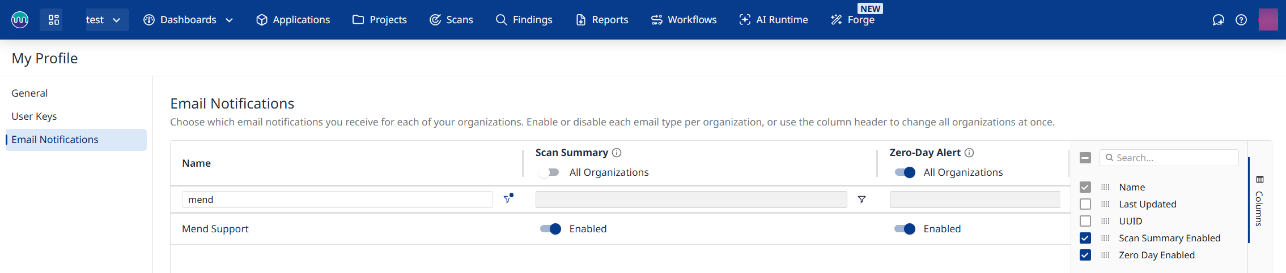
Task: Open the apps grid icon
Action: point(54,20)
